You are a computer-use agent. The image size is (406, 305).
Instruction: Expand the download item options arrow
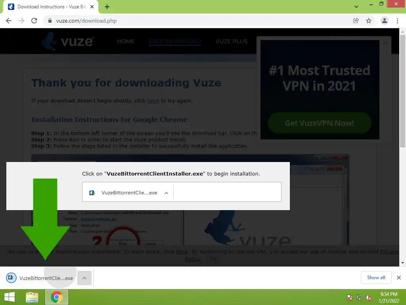pyautogui.click(x=84, y=278)
